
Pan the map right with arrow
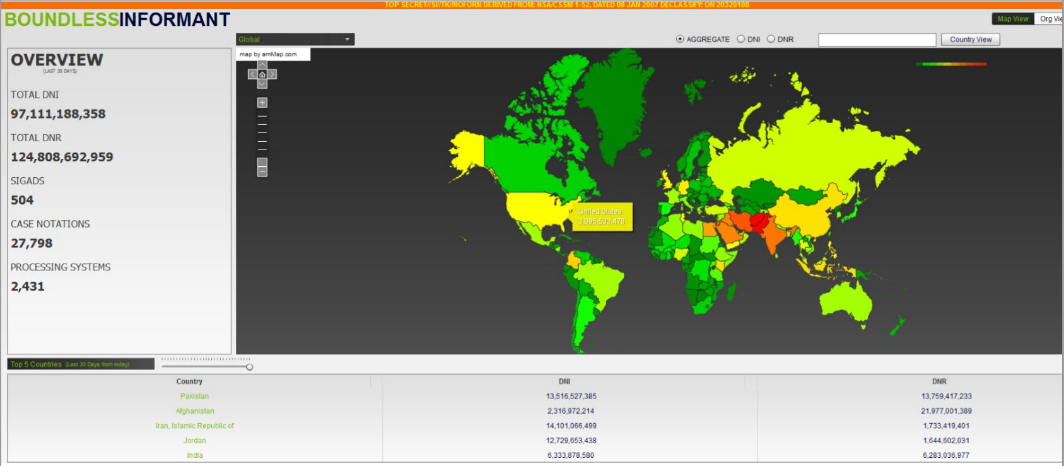[x=272, y=74]
